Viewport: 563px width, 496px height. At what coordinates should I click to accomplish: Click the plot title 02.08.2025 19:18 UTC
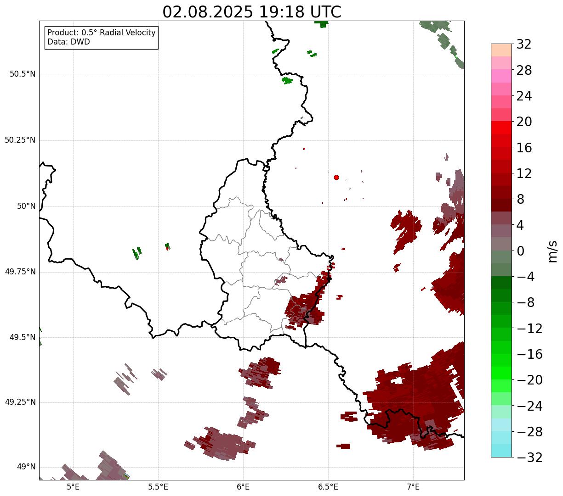[252, 12]
